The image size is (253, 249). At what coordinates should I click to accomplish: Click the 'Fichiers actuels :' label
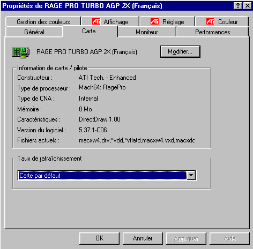pos(38,140)
